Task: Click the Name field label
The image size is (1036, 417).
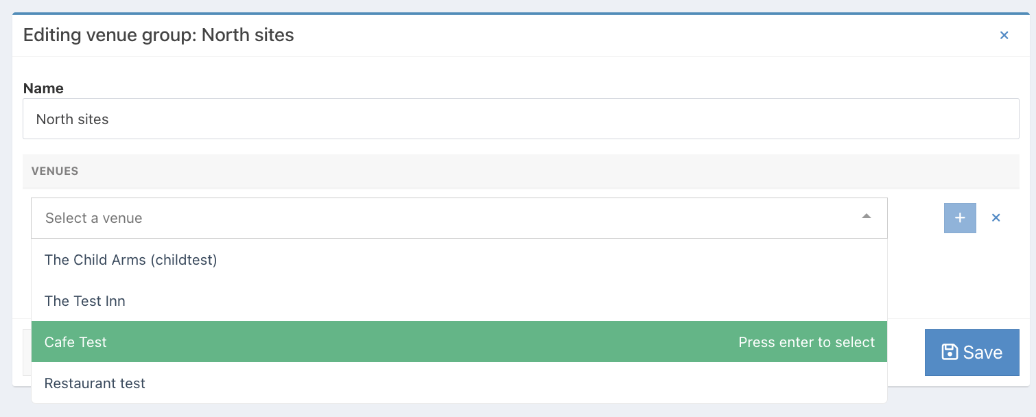Action: coord(43,88)
